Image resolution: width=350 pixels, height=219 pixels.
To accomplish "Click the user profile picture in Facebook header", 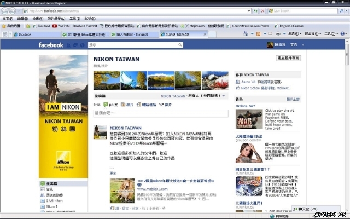I will 270,45.
